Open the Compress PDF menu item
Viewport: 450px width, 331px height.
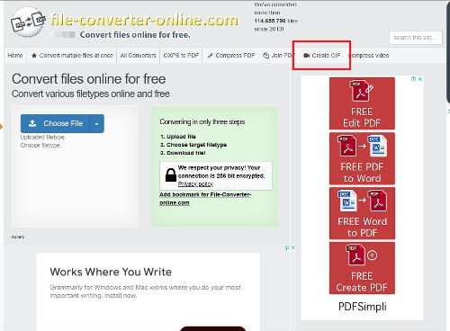[230, 56]
